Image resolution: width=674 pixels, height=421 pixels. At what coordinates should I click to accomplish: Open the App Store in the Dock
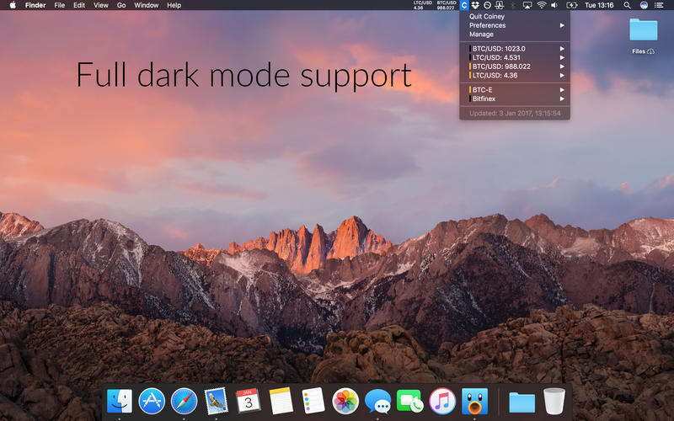[x=152, y=401]
